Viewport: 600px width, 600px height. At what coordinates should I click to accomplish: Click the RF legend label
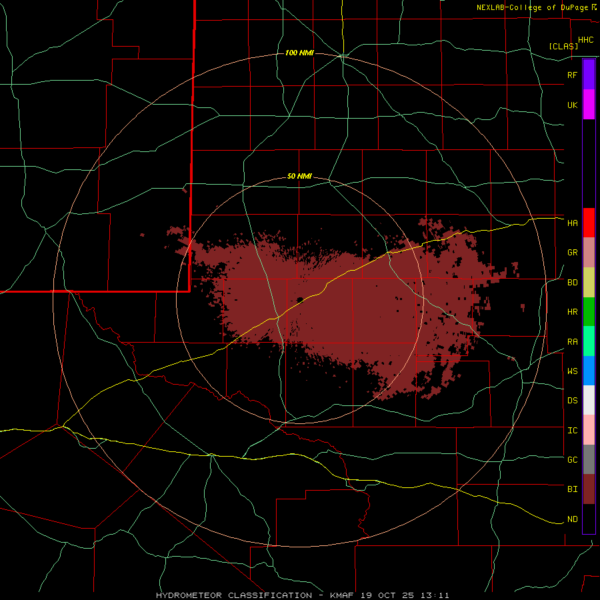point(572,75)
